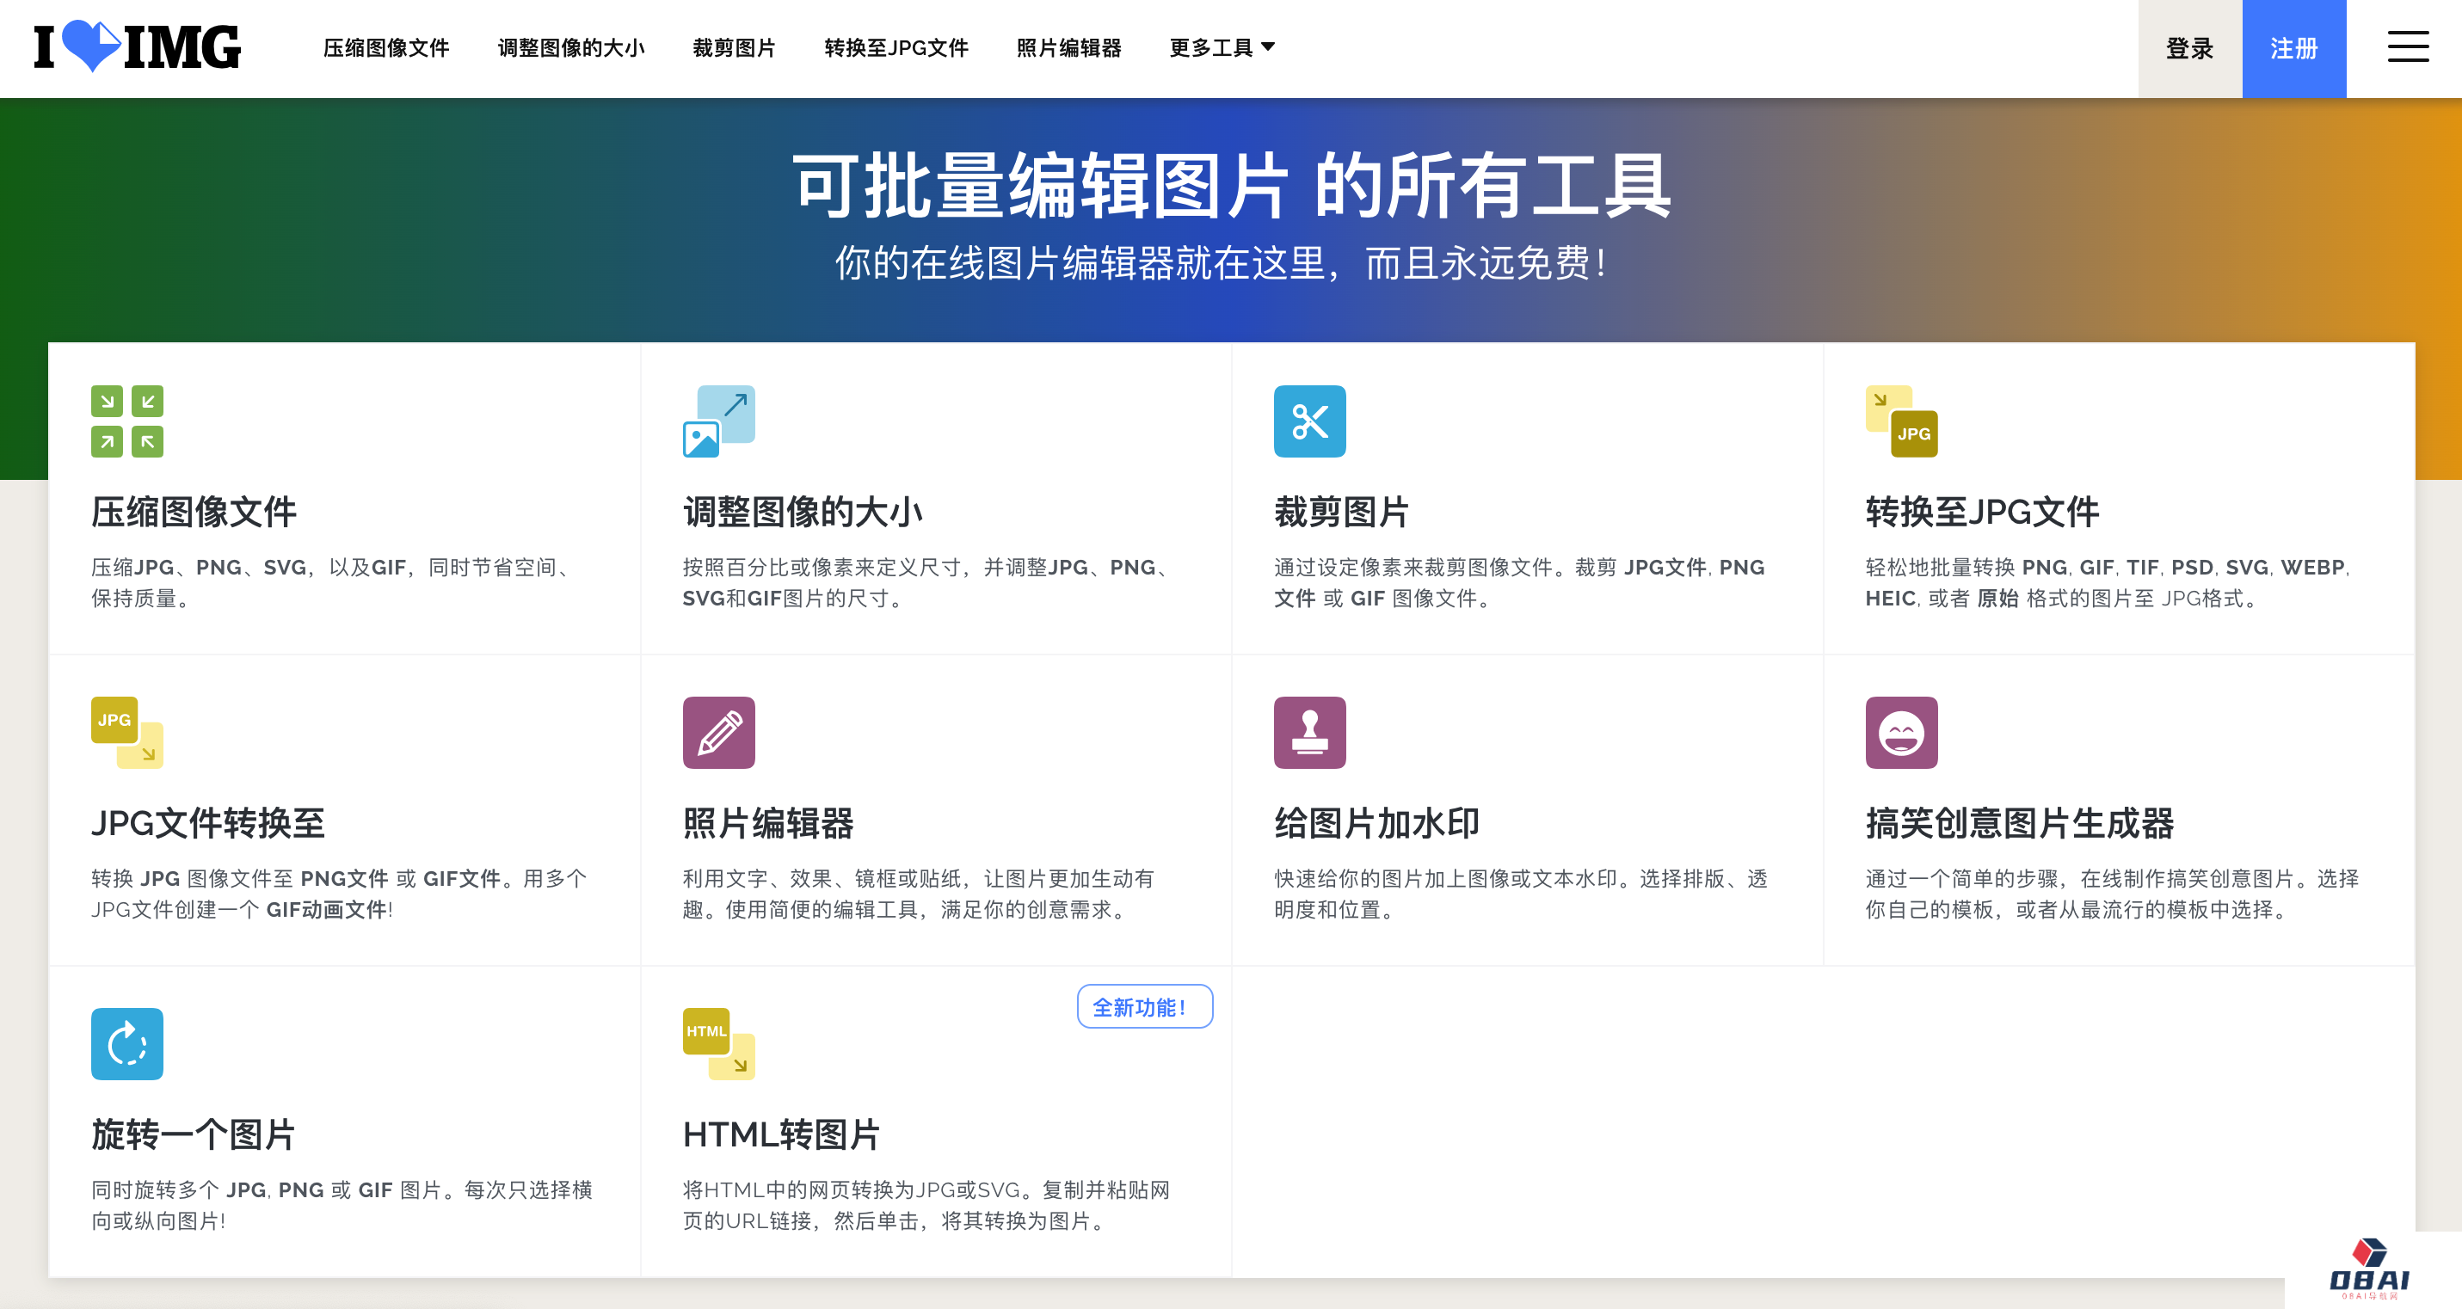Expand the 更多工具 dropdown
The image size is (2462, 1309).
click(x=1222, y=48)
